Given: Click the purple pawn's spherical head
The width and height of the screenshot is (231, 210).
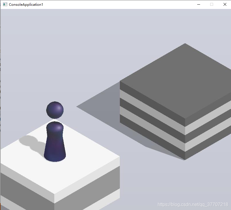Looking at the screenshot, I should pyautogui.click(x=55, y=110).
